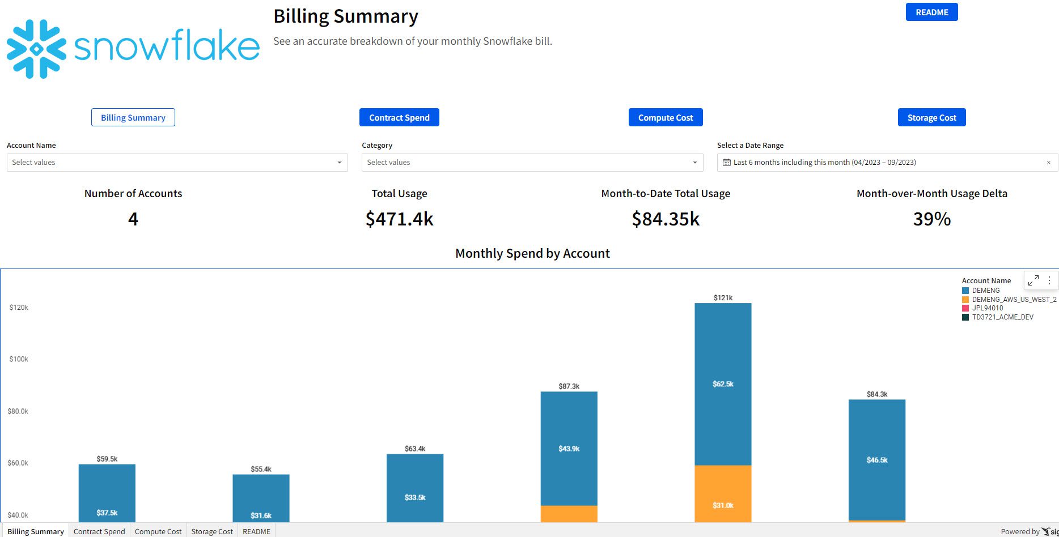Click the TD3721_ACME_DEV dark legend swatch
This screenshot has width=1059, height=537.
tap(965, 317)
